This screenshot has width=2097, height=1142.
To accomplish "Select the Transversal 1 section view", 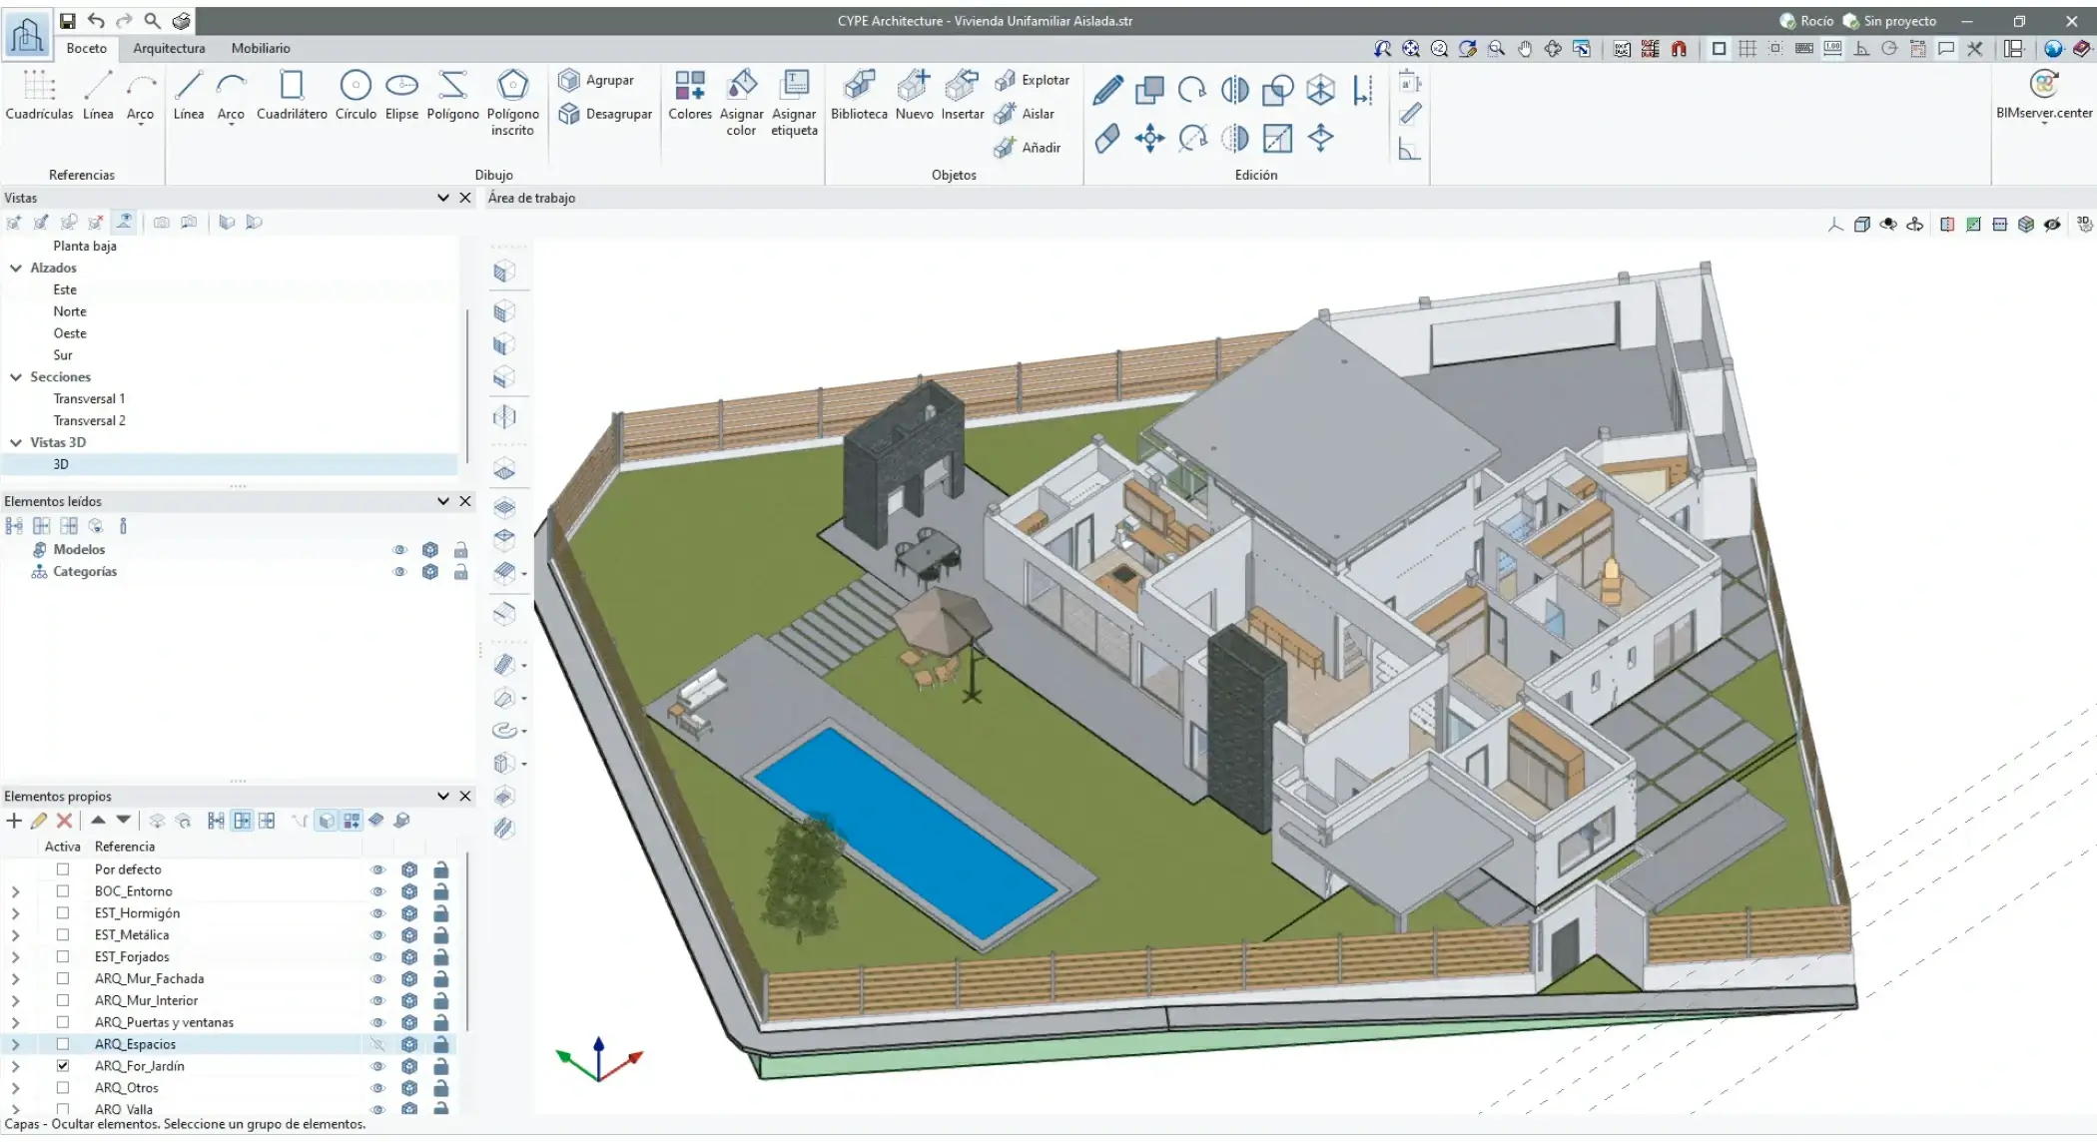I will [89, 399].
